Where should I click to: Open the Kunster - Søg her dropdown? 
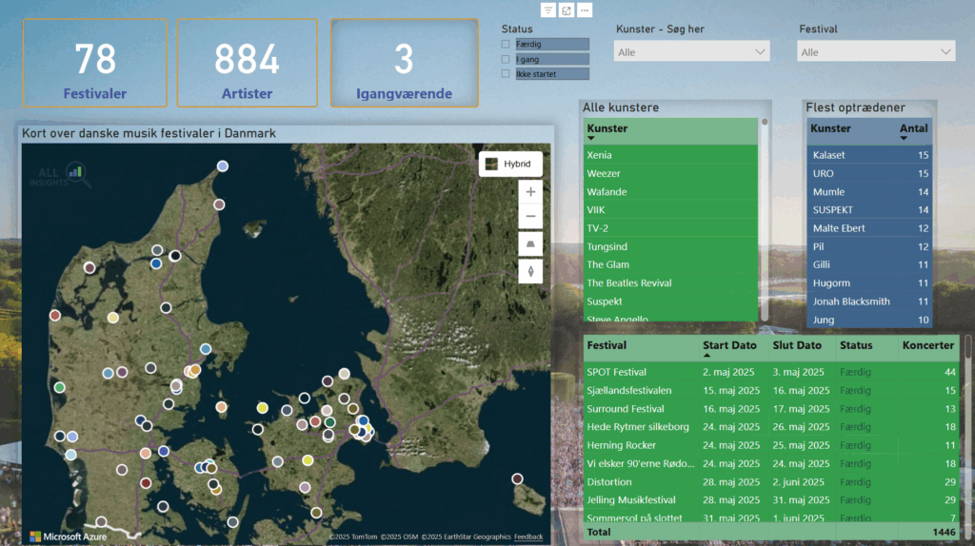[691, 52]
